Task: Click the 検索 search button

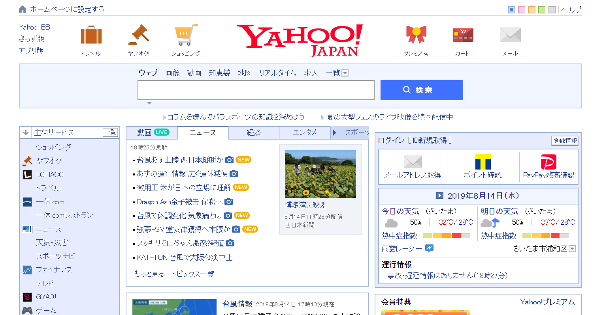Action: [422, 90]
